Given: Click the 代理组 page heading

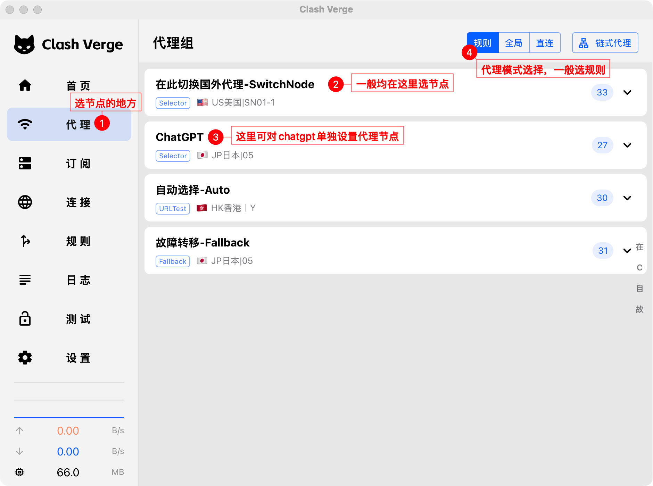Looking at the screenshot, I should [173, 43].
